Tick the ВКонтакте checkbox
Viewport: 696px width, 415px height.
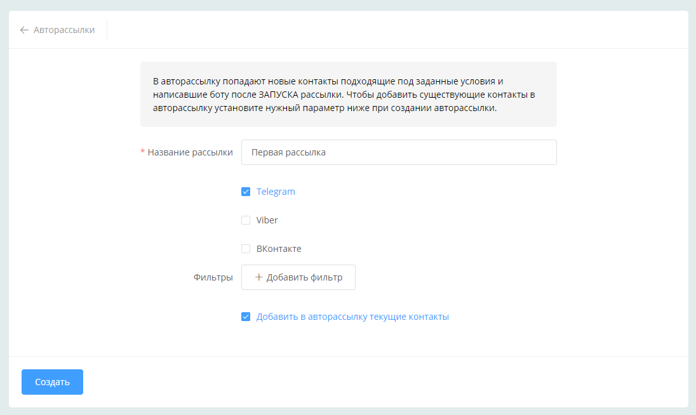pos(246,249)
